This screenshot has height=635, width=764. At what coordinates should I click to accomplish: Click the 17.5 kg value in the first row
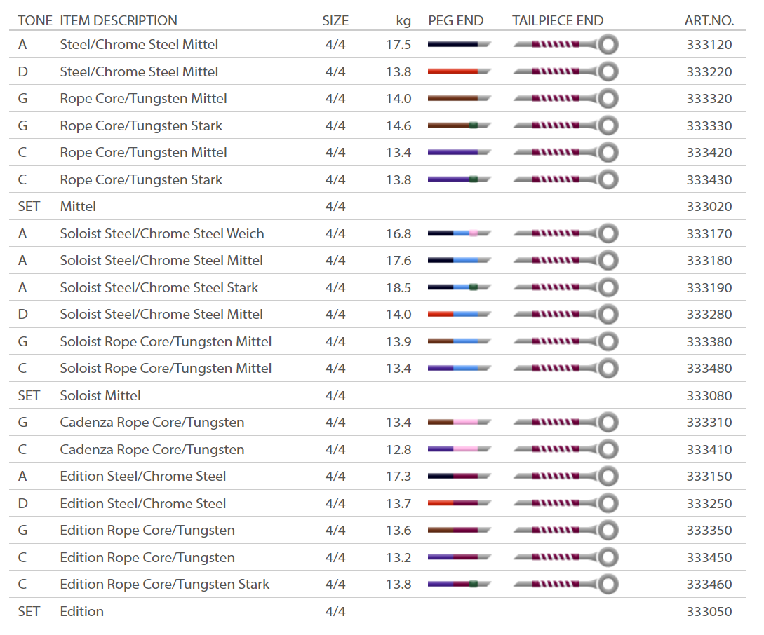coord(398,45)
